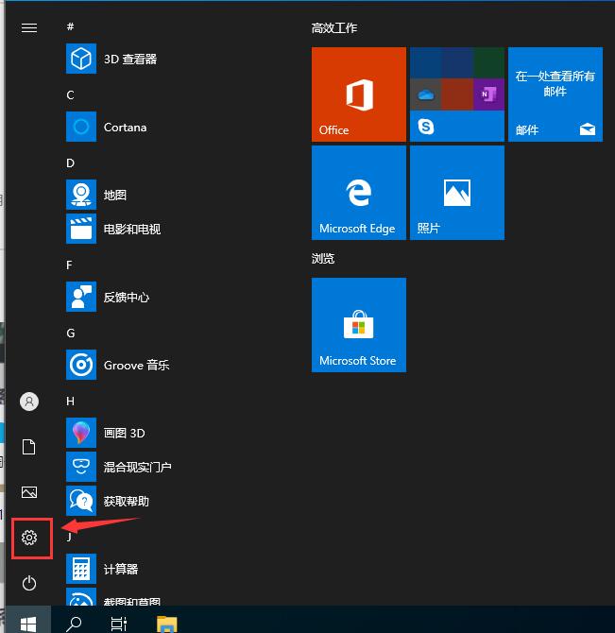The width and height of the screenshot is (615, 633).
Task: Open the Microsoft Store tile
Action: tap(359, 325)
